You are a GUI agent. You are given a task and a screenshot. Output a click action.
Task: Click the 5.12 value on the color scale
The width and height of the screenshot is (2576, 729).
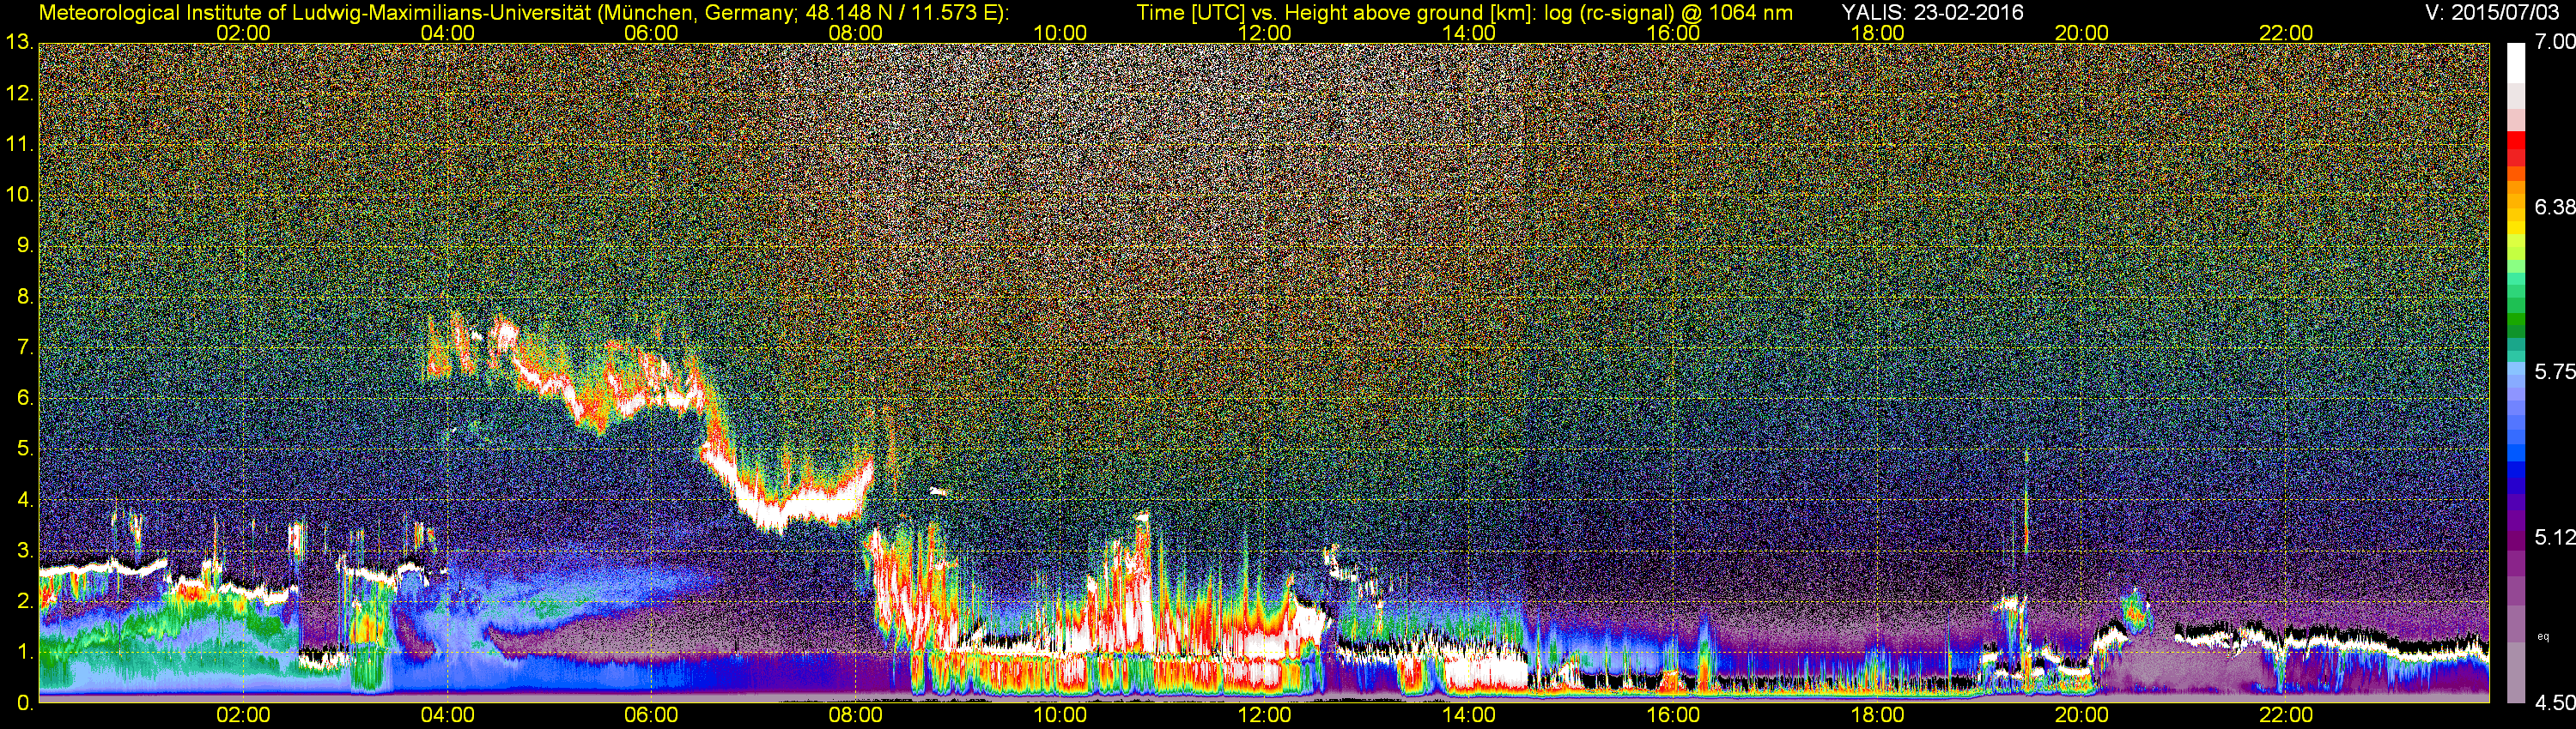(2554, 537)
